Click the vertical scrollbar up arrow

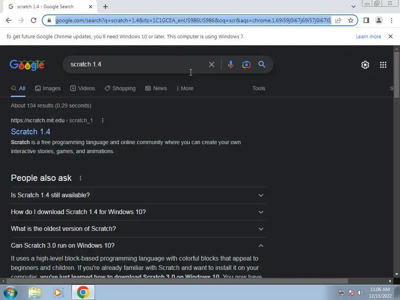point(397,49)
